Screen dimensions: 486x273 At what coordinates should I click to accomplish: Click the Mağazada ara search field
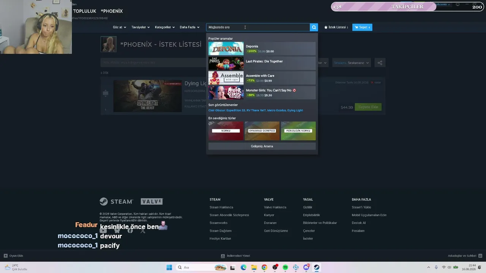[258, 27]
